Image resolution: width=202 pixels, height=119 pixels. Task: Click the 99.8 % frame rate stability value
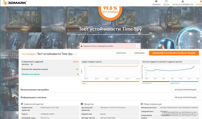click(76, 62)
